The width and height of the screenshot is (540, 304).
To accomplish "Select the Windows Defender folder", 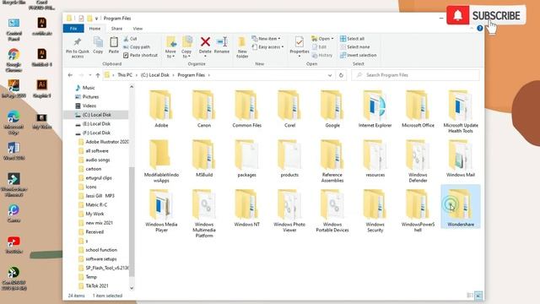I will tap(418, 161).
